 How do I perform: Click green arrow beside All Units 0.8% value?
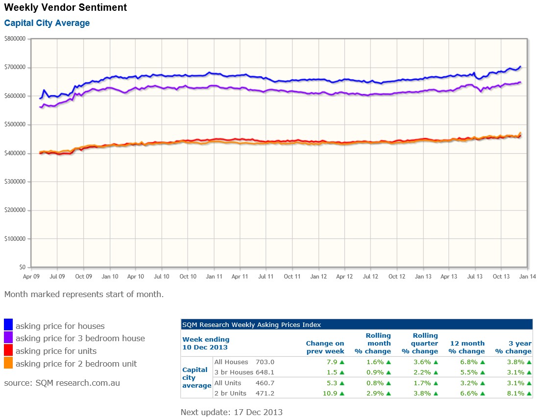(x=388, y=383)
